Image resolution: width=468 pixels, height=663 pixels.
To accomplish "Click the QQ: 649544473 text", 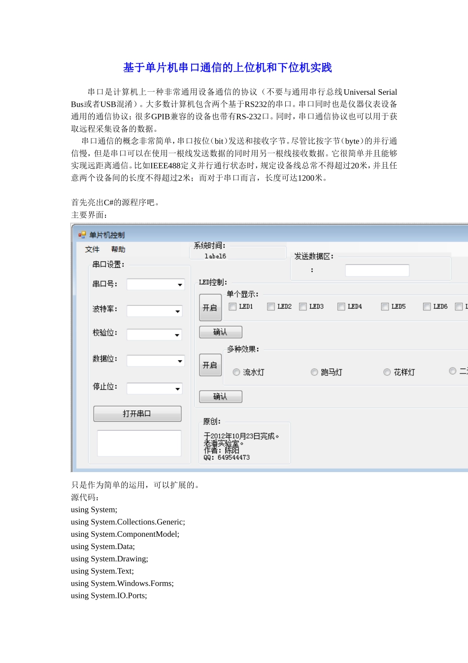I will 227,458.
